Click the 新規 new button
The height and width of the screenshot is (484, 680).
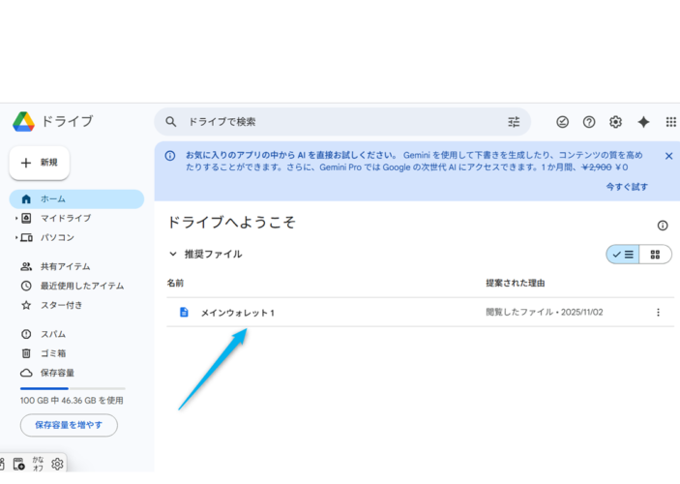pyautogui.click(x=40, y=163)
